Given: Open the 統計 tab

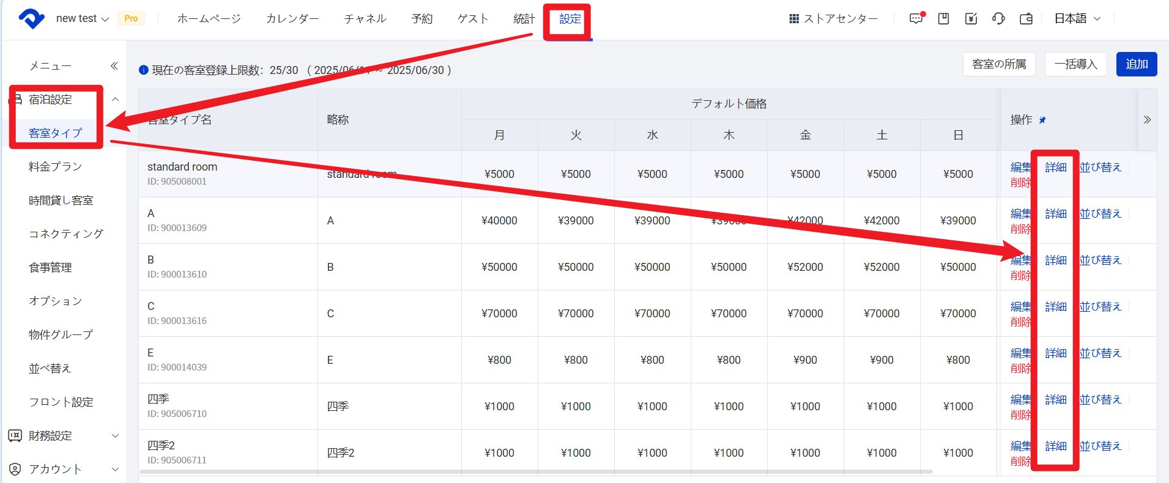Looking at the screenshot, I should click(524, 18).
